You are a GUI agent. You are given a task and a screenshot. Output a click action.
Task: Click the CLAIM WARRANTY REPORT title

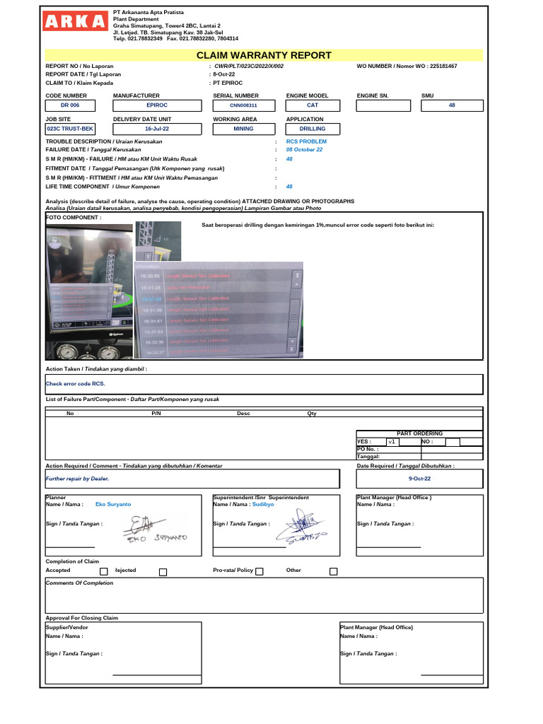pos(264,55)
